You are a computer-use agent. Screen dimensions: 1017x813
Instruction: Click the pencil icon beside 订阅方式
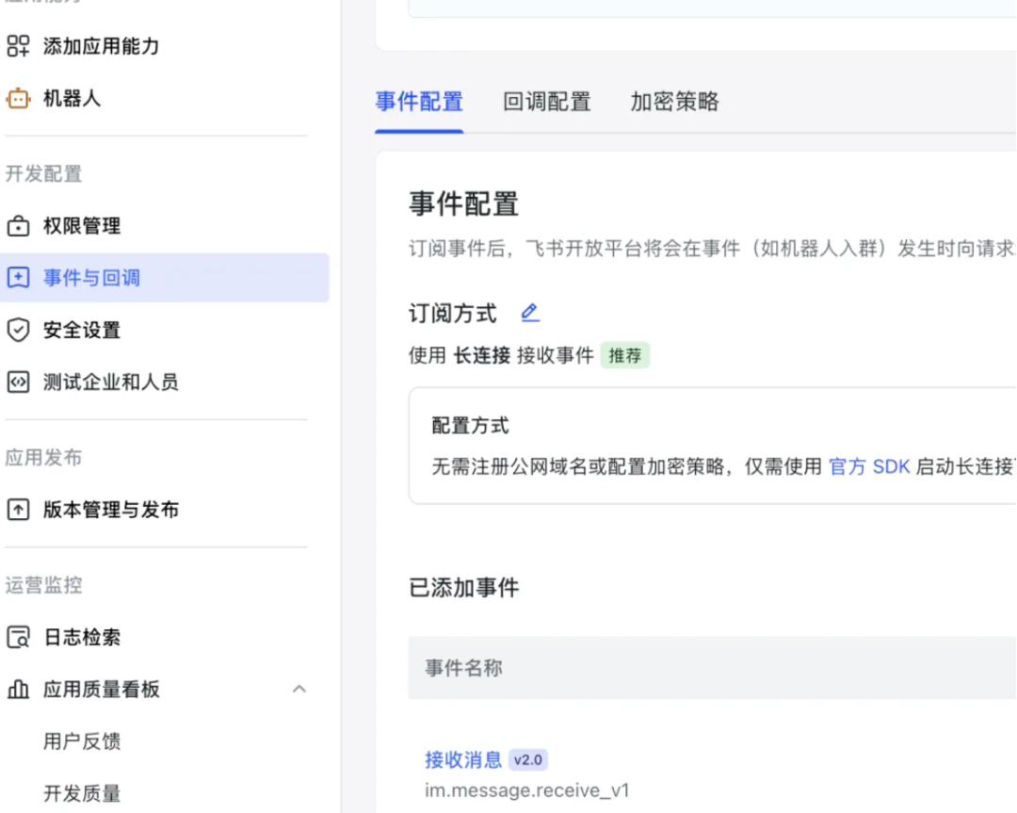530,312
